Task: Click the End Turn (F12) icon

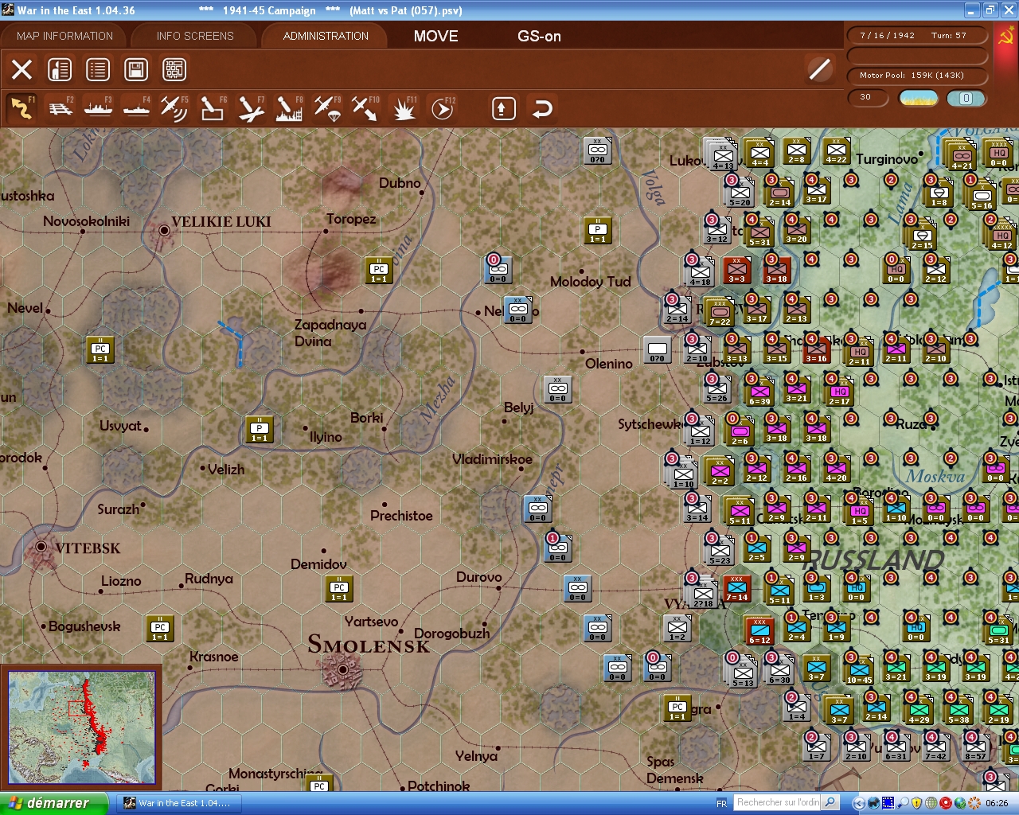Action: [442, 108]
